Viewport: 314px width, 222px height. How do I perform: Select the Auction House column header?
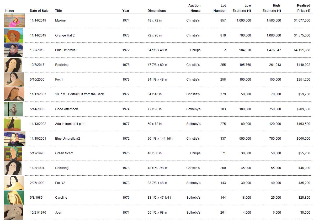pos(194,8)
